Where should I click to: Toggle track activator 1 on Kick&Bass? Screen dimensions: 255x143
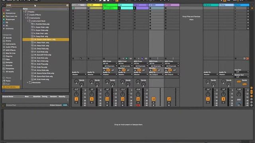[x=76, y=99]
